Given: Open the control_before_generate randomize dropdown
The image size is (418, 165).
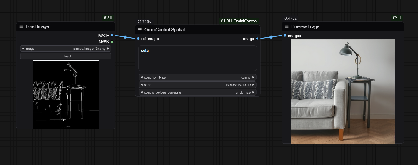Looking at the screenshot, I should click(197, 92).
